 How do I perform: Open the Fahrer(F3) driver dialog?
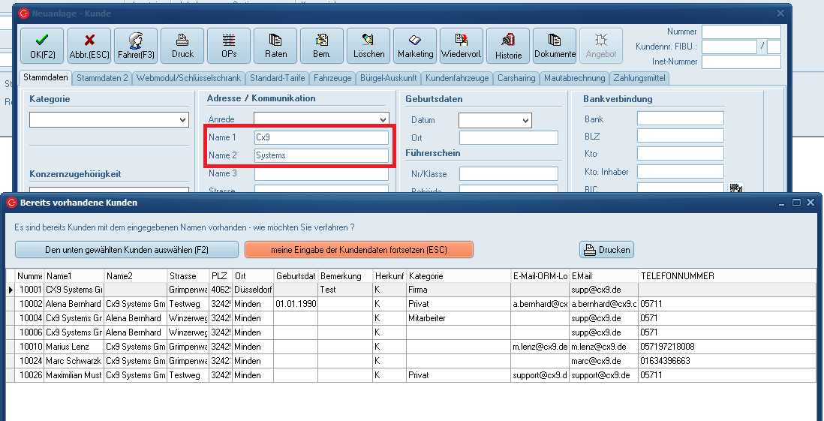point(136,46)
